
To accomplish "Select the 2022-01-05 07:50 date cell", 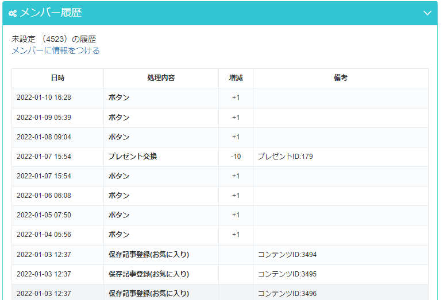I will (x=44, y=215).
